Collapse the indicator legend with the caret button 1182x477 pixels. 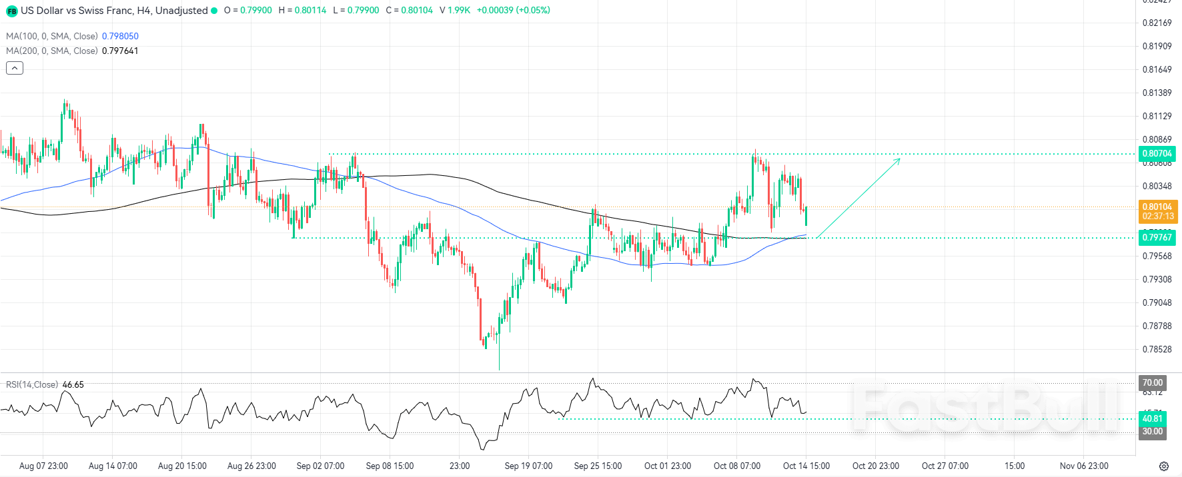click(x=15, y=68)
